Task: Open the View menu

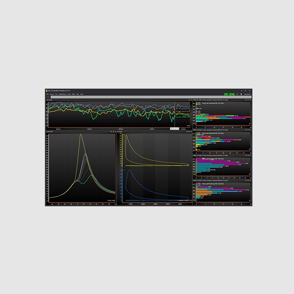Action: coord(78,94)
